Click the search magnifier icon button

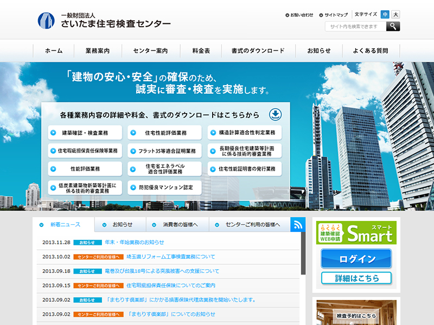point(393,26)
